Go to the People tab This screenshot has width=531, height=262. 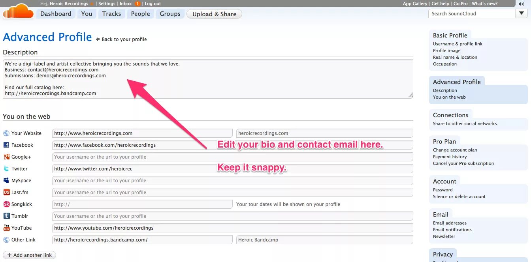[140, 14]
